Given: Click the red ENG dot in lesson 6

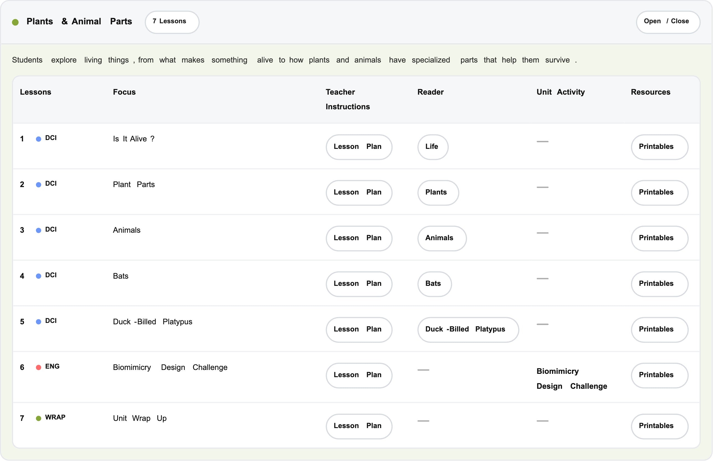Looking at the screenshot, I should pyautogui.click(x=38, y=367).
